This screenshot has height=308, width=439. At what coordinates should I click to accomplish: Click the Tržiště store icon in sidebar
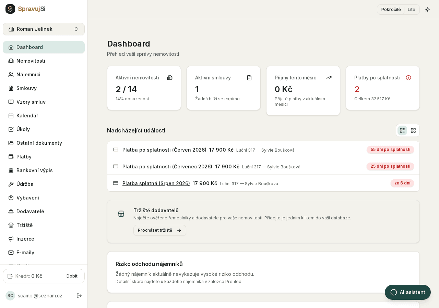11,225
